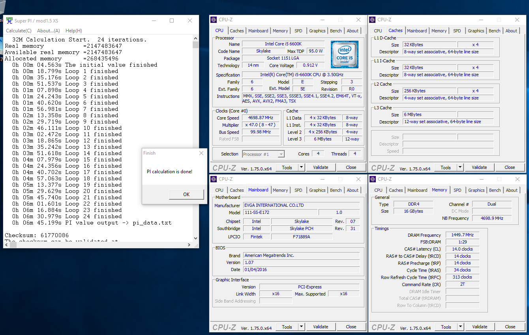Open About tab in CPU window
529x335 pixels.
coord(353,31)
